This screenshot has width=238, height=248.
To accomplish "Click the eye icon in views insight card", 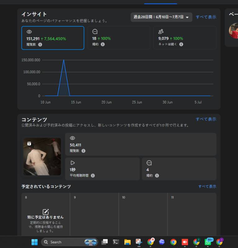I will [x=29, y=32].
